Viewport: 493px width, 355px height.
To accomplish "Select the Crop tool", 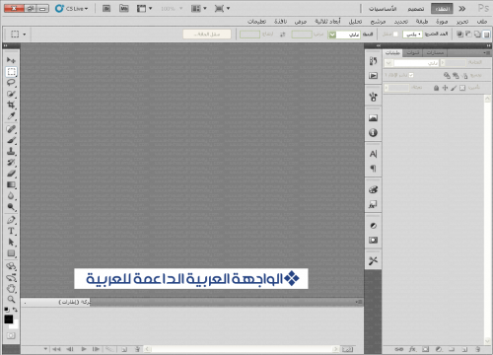I will 11,106.
